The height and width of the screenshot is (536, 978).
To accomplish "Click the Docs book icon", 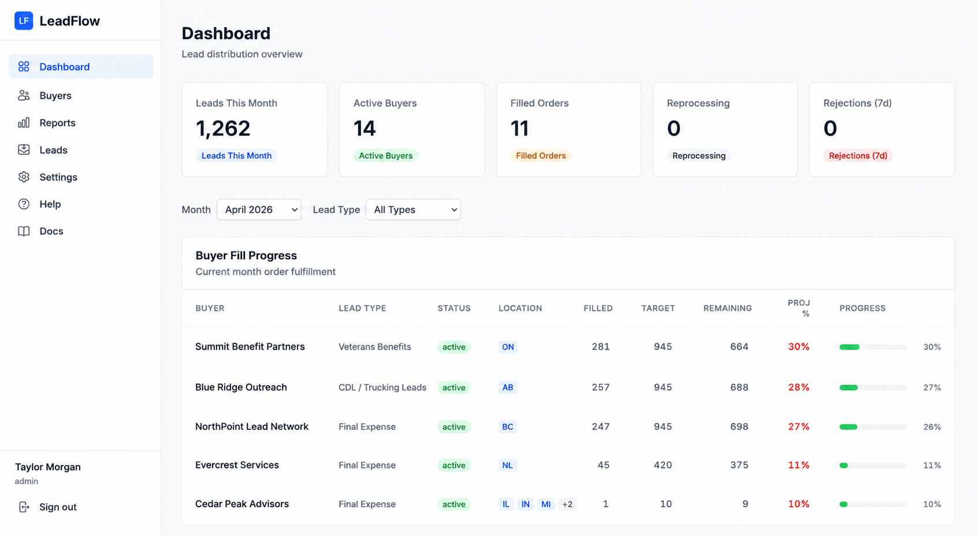I will click(24, 231).
